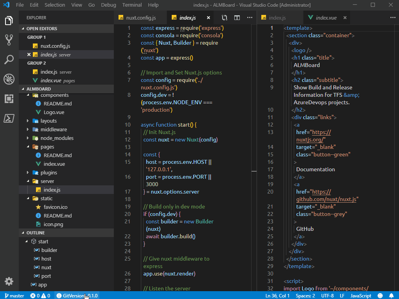
Task: Collapse the OPEN EDITORS section
Action: point(23,29)
